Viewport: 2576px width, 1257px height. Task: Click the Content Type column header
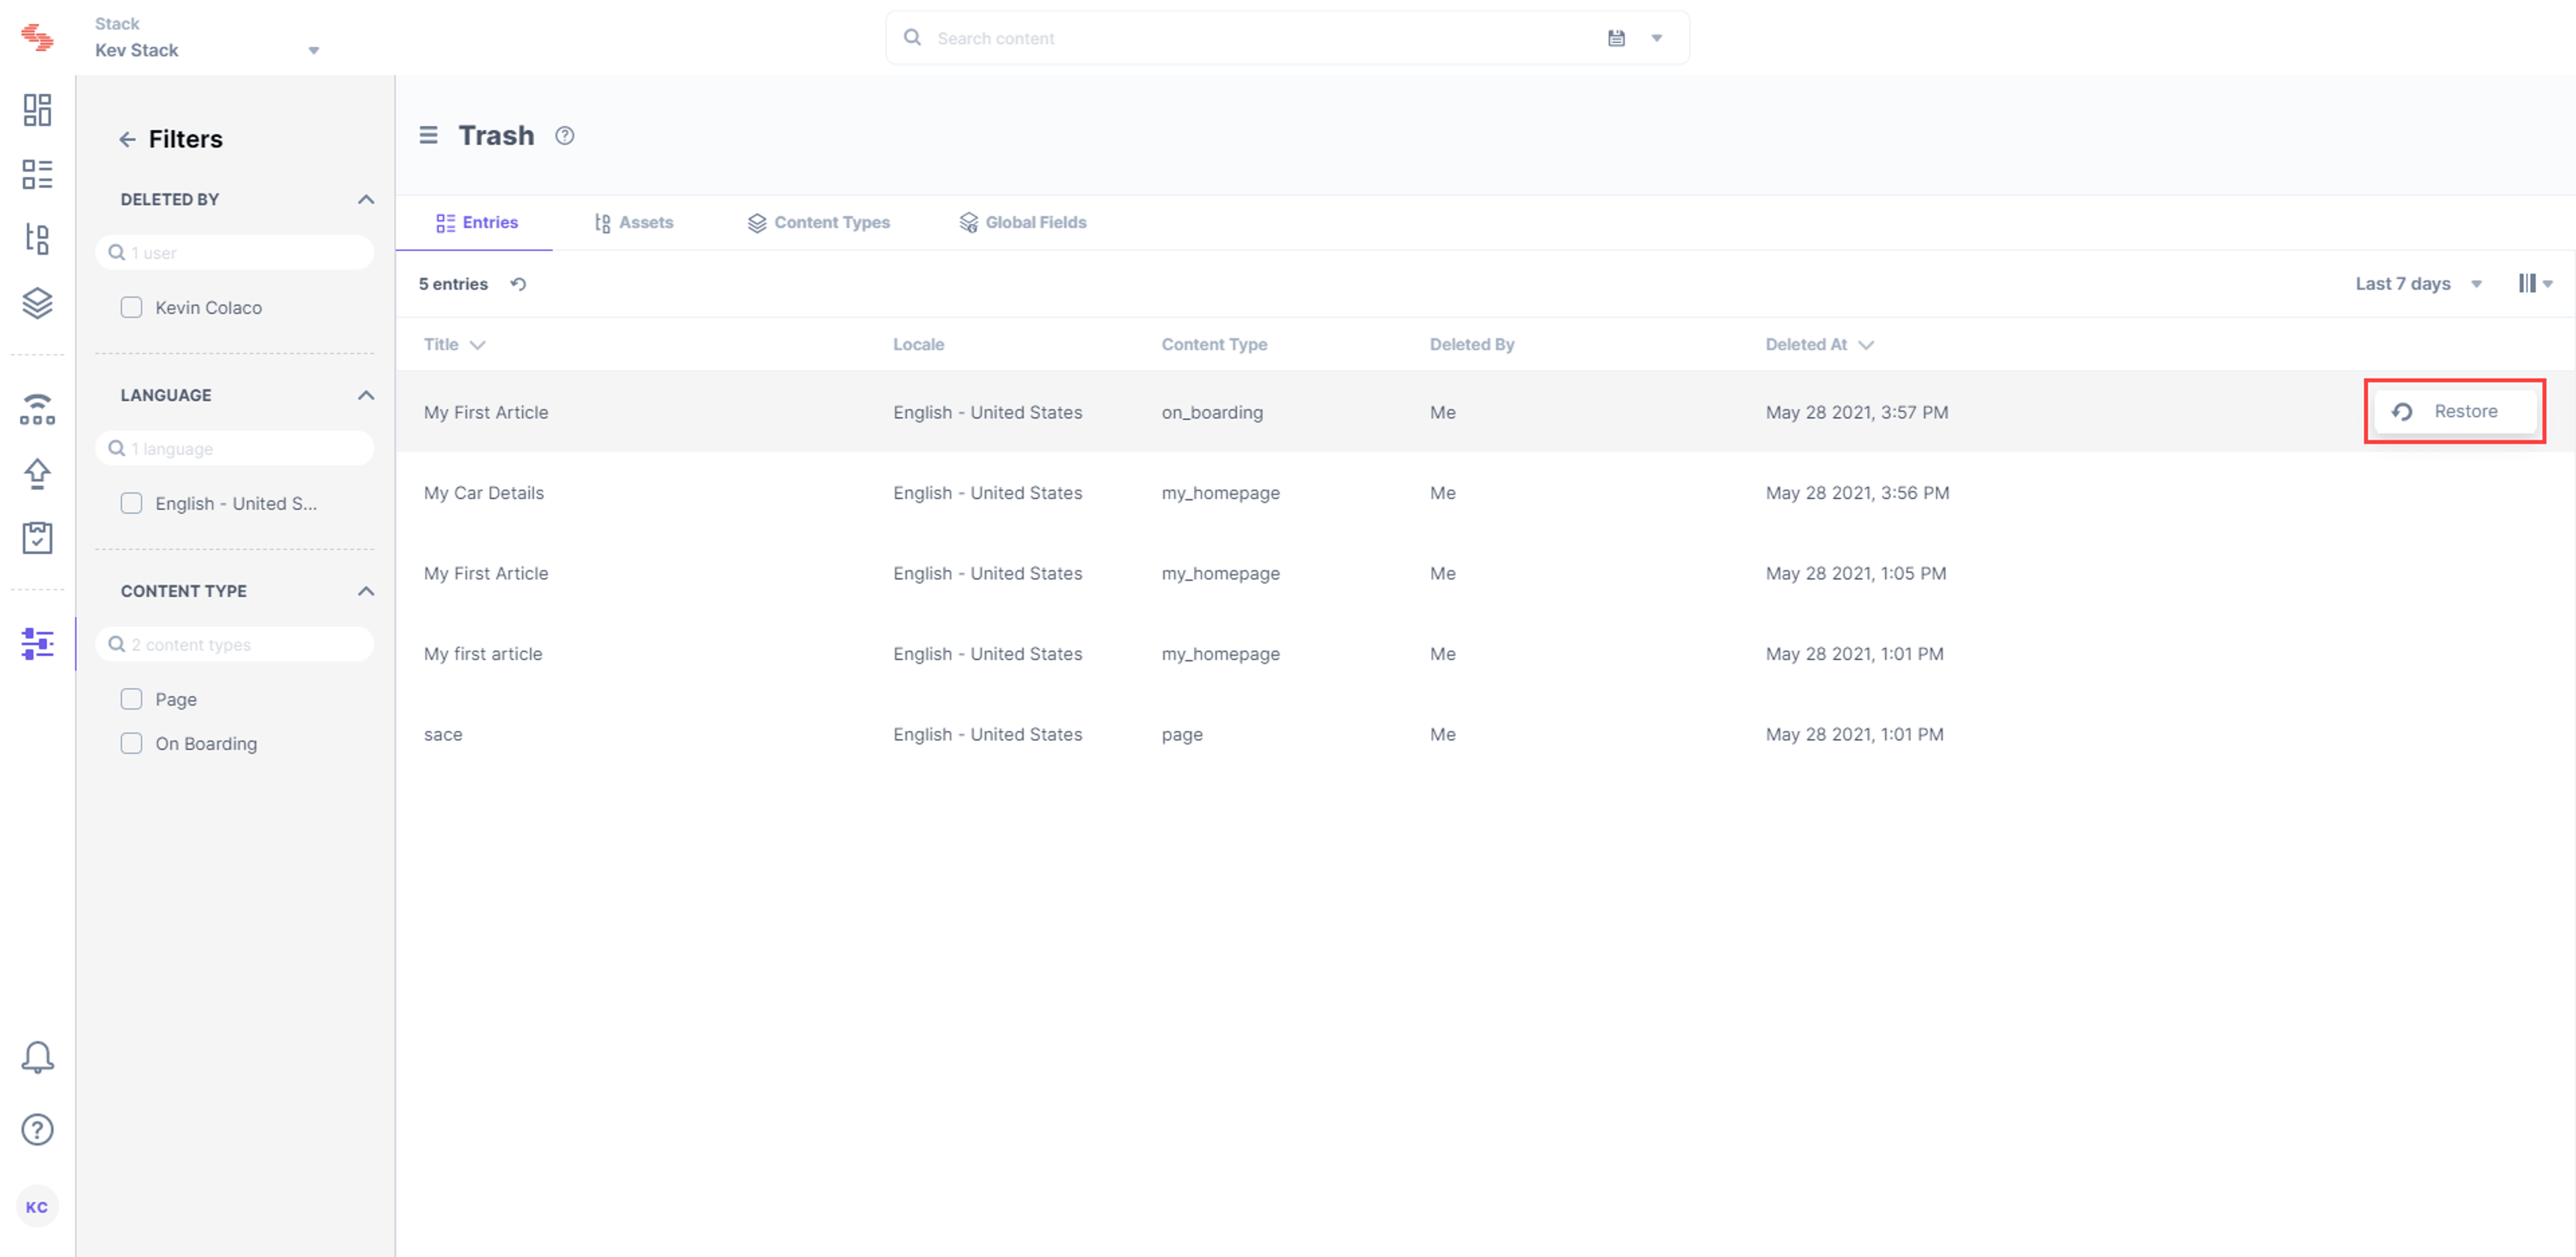pos(1214,344)
